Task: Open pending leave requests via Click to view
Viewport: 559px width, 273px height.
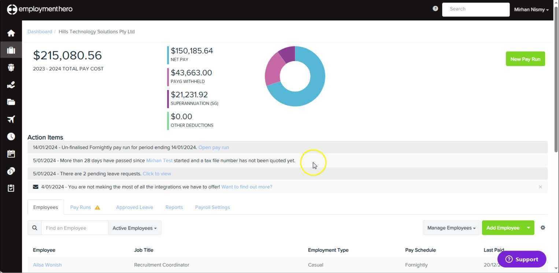Action: [x=157, y=173]
